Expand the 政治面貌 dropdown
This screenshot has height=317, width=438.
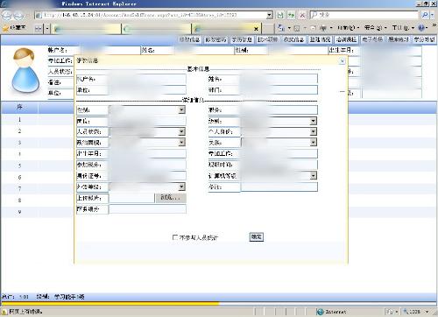pyautogui.click(x=181, y=143)
